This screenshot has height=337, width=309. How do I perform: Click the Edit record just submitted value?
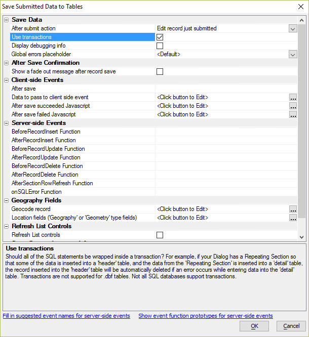click(186, 28)
